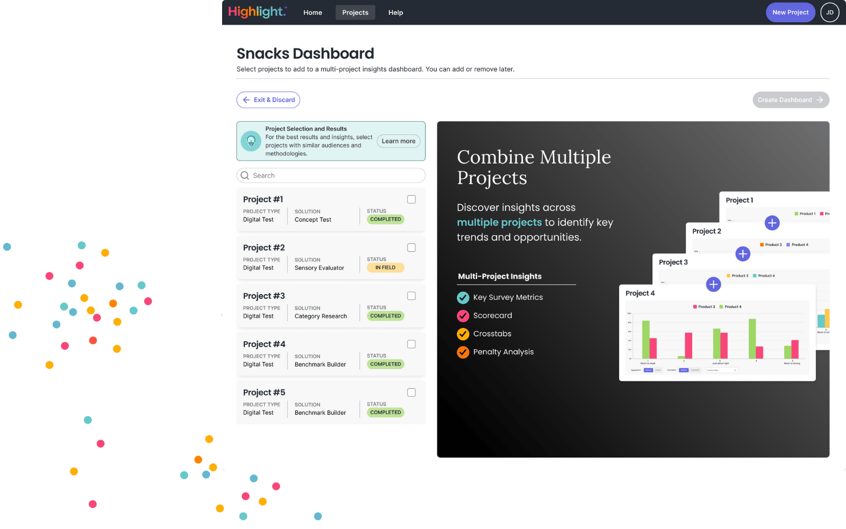The image size is (846, 529).
Task: Open the Survey Order dropdown in Project 4 preview
Action: (x=722, y=370)
